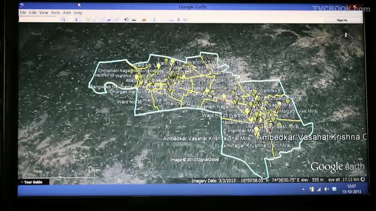
Task: Click the search magnifier icon
Action: 63,19
